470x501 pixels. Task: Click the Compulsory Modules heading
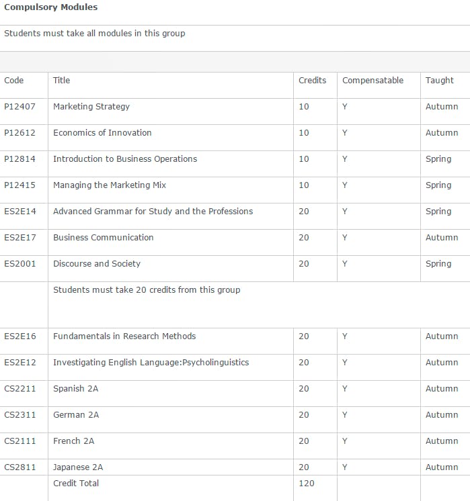pyautogui.click(x=50, y=7)
